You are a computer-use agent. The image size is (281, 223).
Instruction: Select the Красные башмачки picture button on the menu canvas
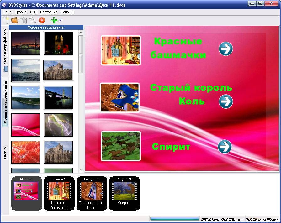[121, 50]
